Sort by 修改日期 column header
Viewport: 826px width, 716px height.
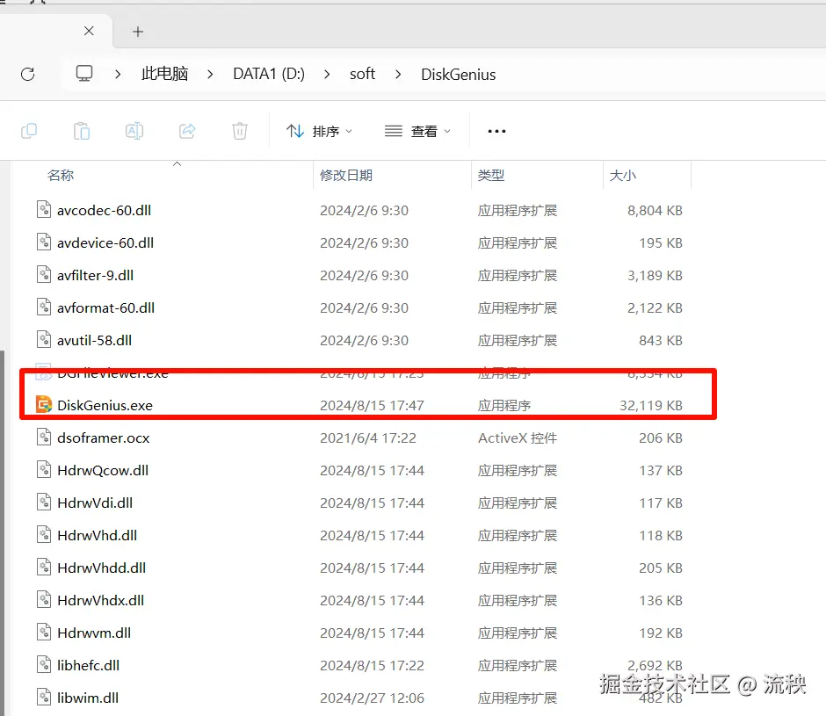346,175
